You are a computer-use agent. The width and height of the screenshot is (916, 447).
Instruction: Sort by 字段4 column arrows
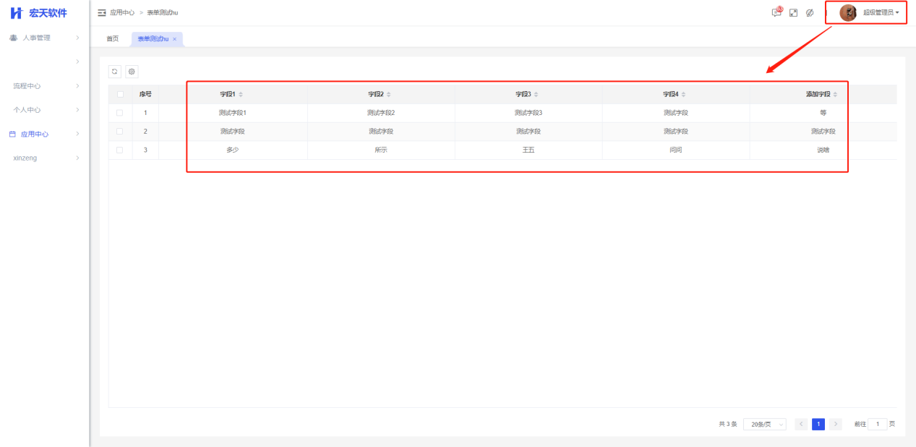(684, 95)
